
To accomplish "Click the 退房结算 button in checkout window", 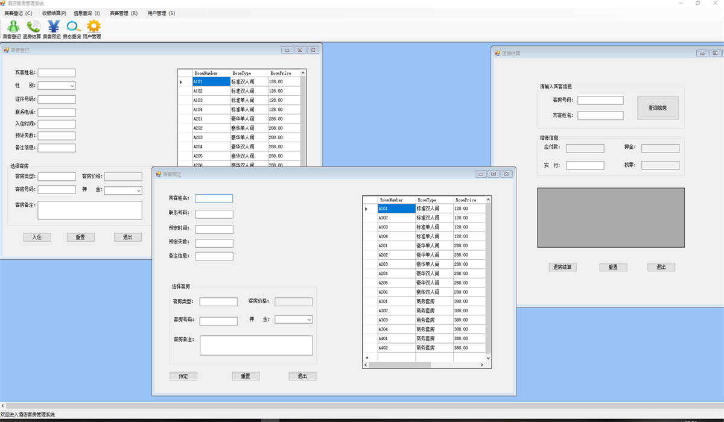I will tap(562, 267).
